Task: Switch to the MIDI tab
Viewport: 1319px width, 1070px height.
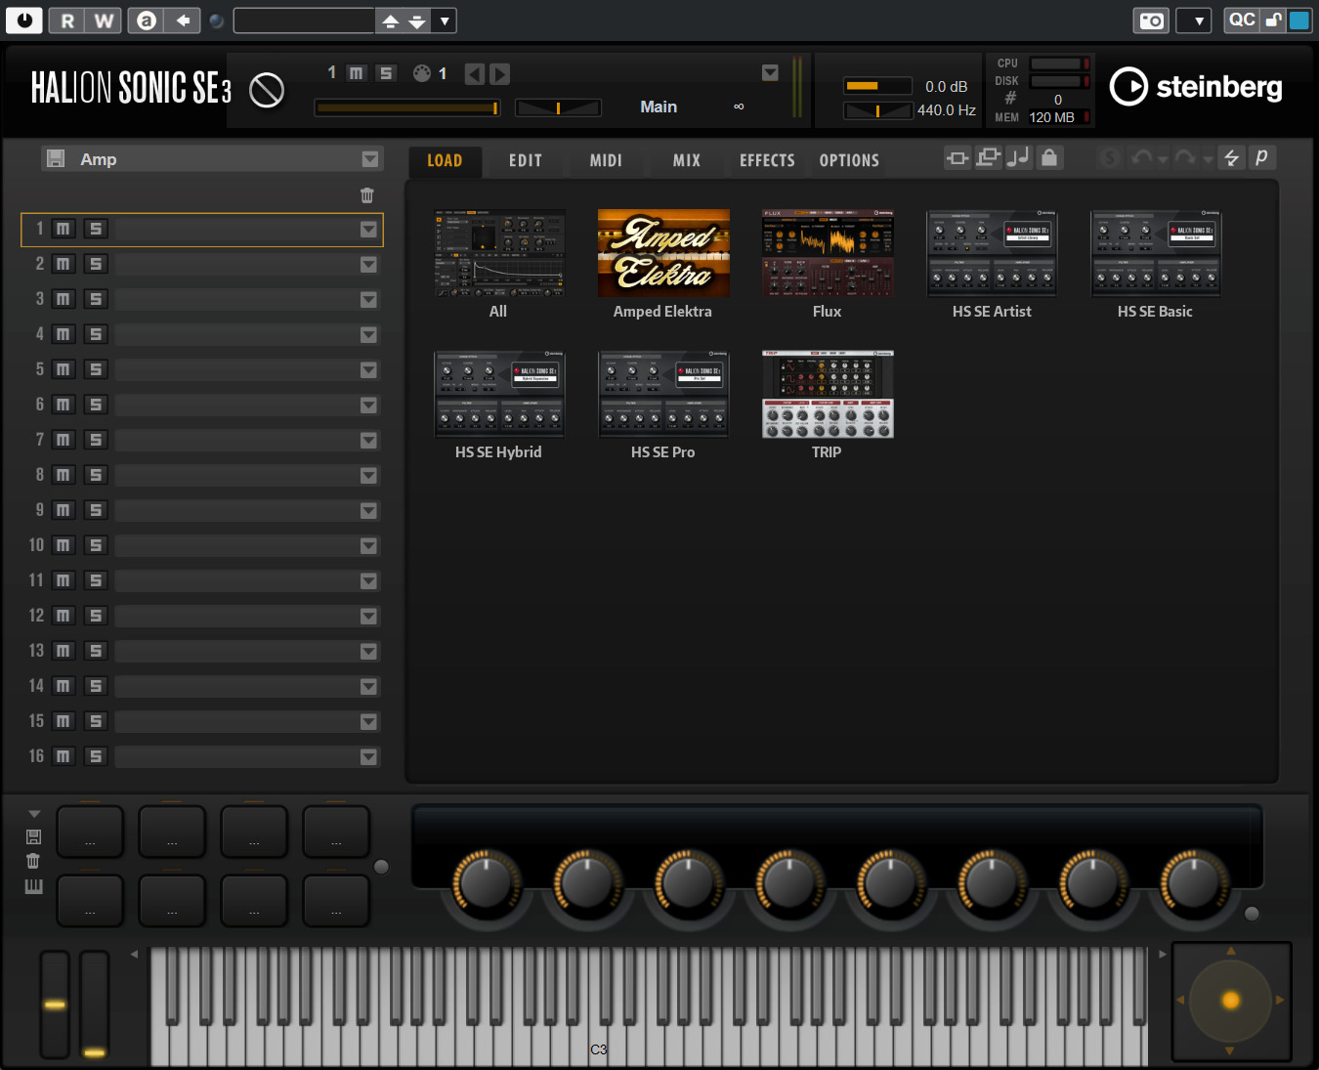Action: tap(606, 160)
